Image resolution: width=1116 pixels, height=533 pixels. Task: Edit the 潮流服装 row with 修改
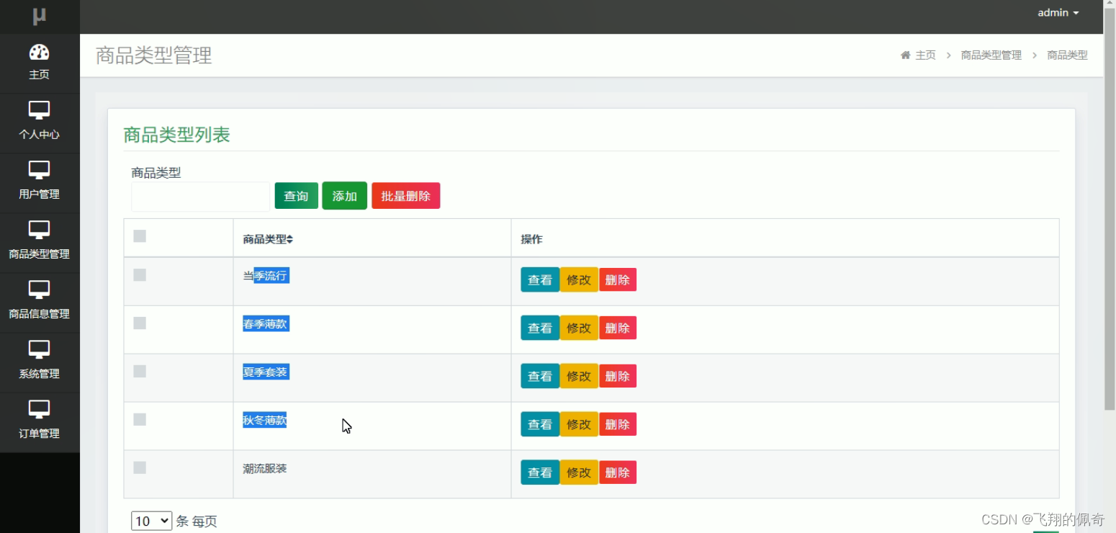point(579,472)
